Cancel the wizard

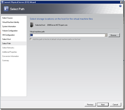(x=115, y=105)
